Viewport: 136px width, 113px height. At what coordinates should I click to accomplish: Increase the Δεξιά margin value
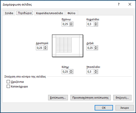96,47
